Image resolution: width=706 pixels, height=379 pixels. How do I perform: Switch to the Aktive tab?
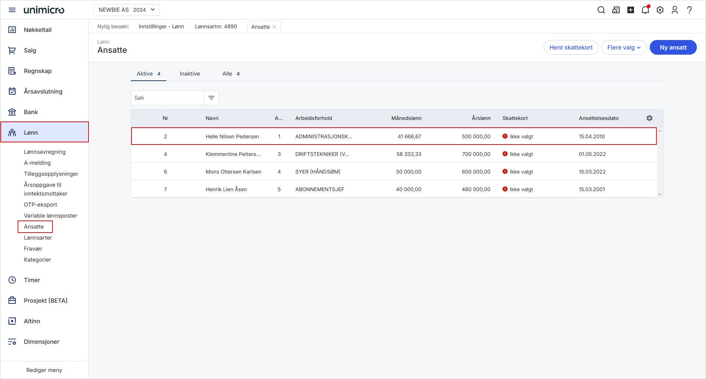click(x=148, y=74)
